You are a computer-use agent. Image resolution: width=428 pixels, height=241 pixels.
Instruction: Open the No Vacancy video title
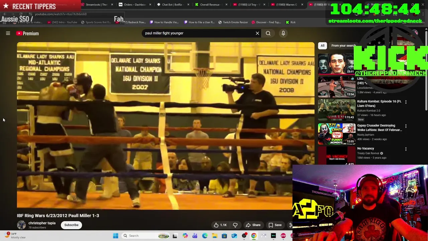click(365, 148)
